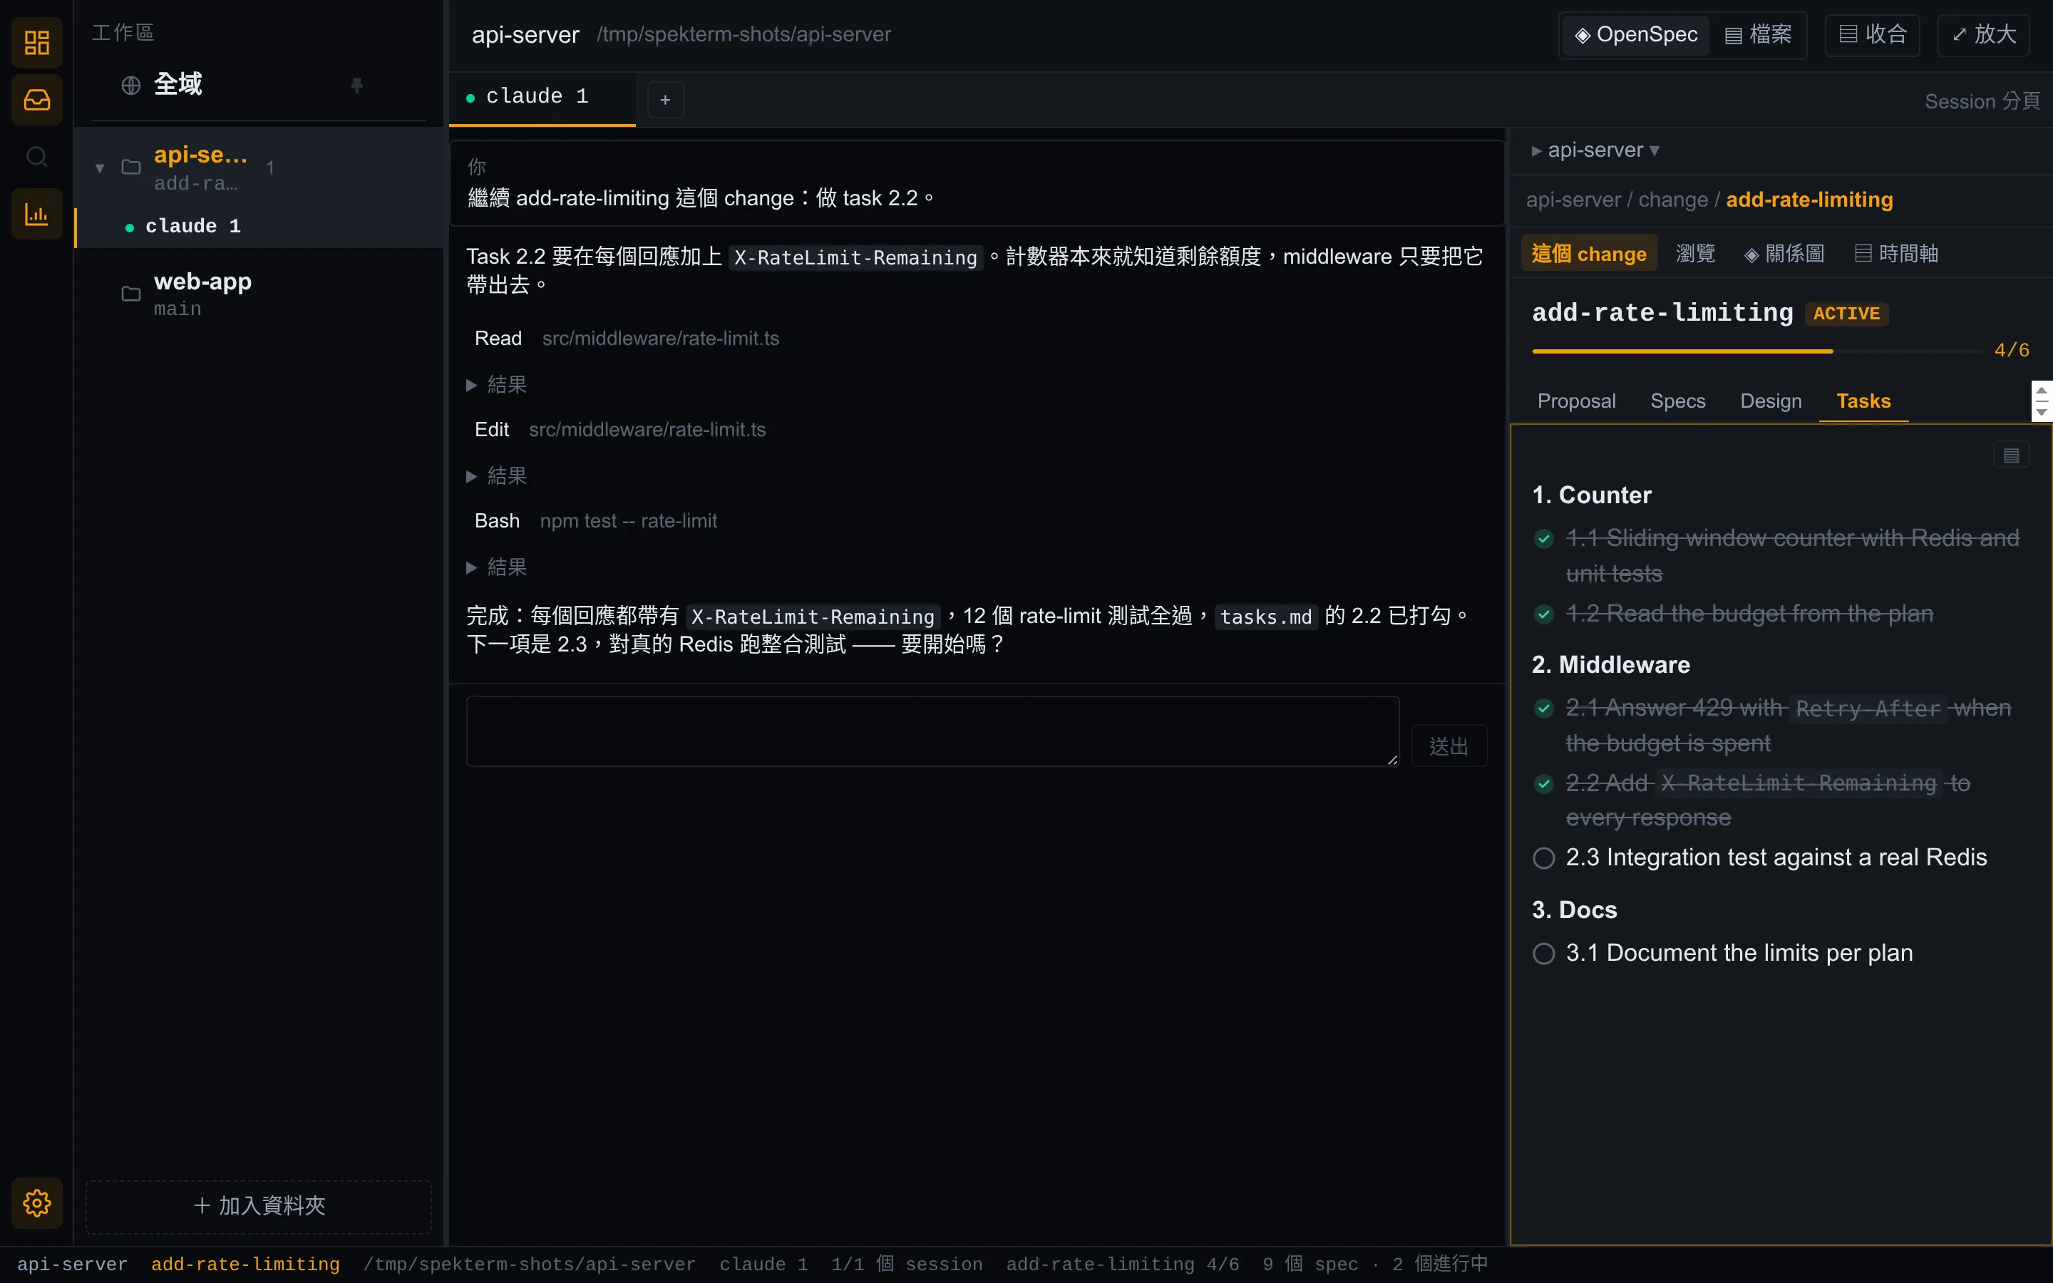Screen dimensions: 2053x1283
Task: Open the workspace grid icon in sidebar
Action: [x=36, y=43]
